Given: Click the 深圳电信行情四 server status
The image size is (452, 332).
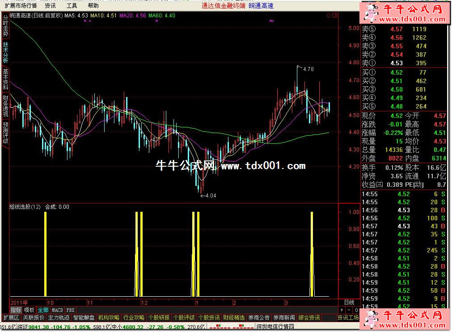Looking at the screenshot, I should point(275,327).
